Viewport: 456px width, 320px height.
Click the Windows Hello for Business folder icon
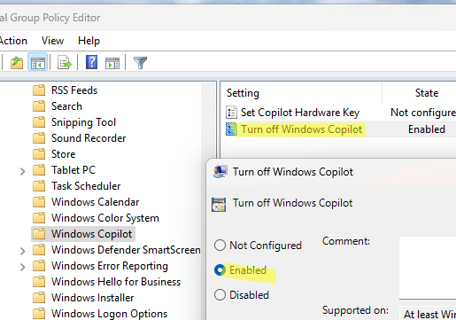tap(39, 282)
